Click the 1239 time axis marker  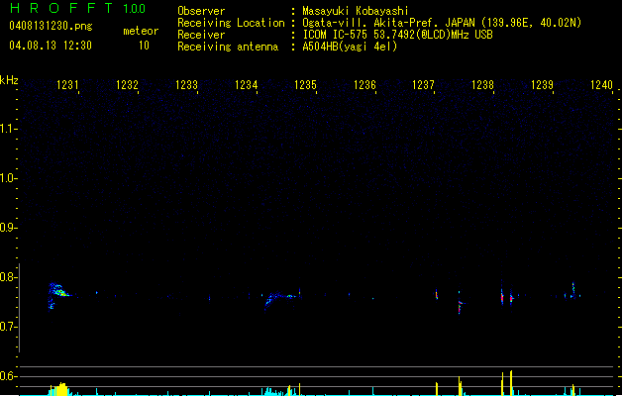click(x=542, y=85)
